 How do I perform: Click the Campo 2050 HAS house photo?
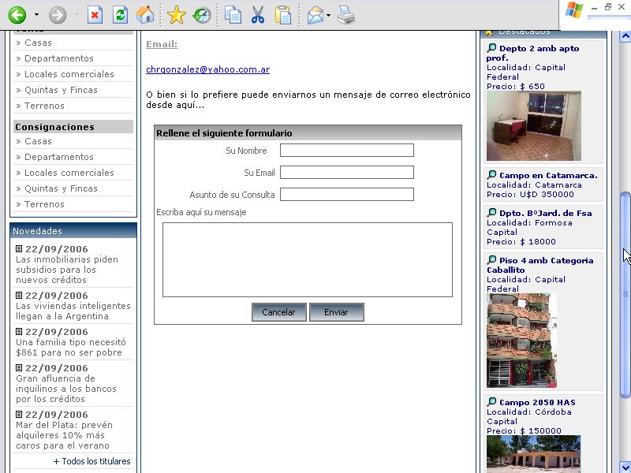click(534, 454)
